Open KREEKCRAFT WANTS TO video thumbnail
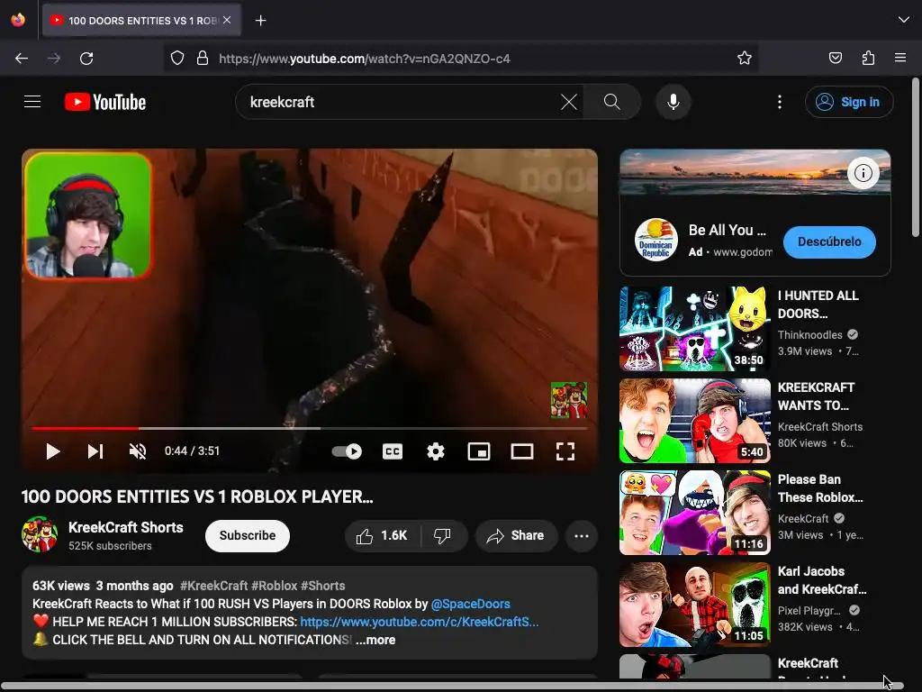922x692 pixels. (694, 420)
